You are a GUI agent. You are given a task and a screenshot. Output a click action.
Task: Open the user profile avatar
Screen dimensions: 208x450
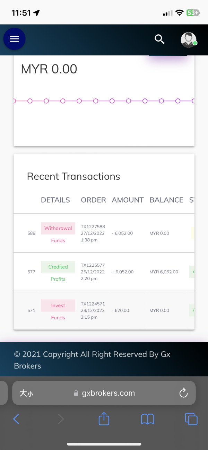click(x=189, y=40)
